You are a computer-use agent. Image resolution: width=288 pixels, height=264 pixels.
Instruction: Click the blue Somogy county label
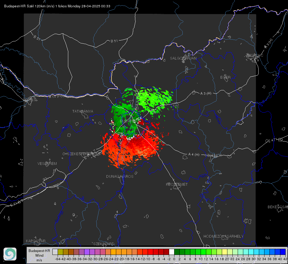coord(59,216)
